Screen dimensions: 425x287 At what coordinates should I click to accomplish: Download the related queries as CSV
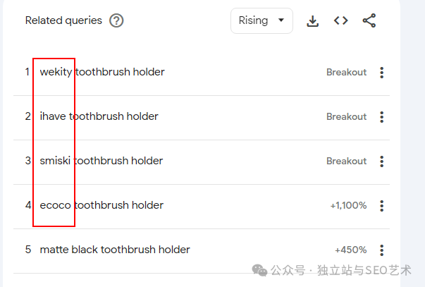coord(313,20)
